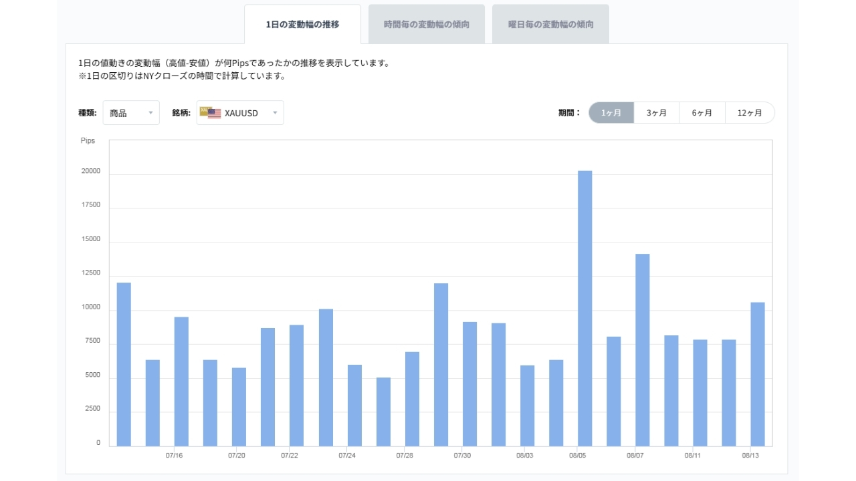Click the 12500 y-axis label
This screenshot has width=856, height=481.
pyautogui.click(x=90, y=273)
